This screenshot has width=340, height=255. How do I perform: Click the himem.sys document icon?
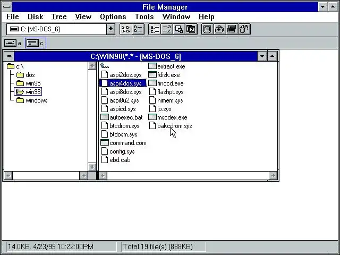coord(152,100)
